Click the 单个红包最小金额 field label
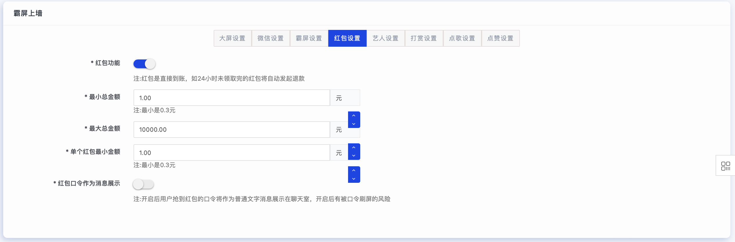The height and width of the screenshot is (242, 735). [93, 152]
